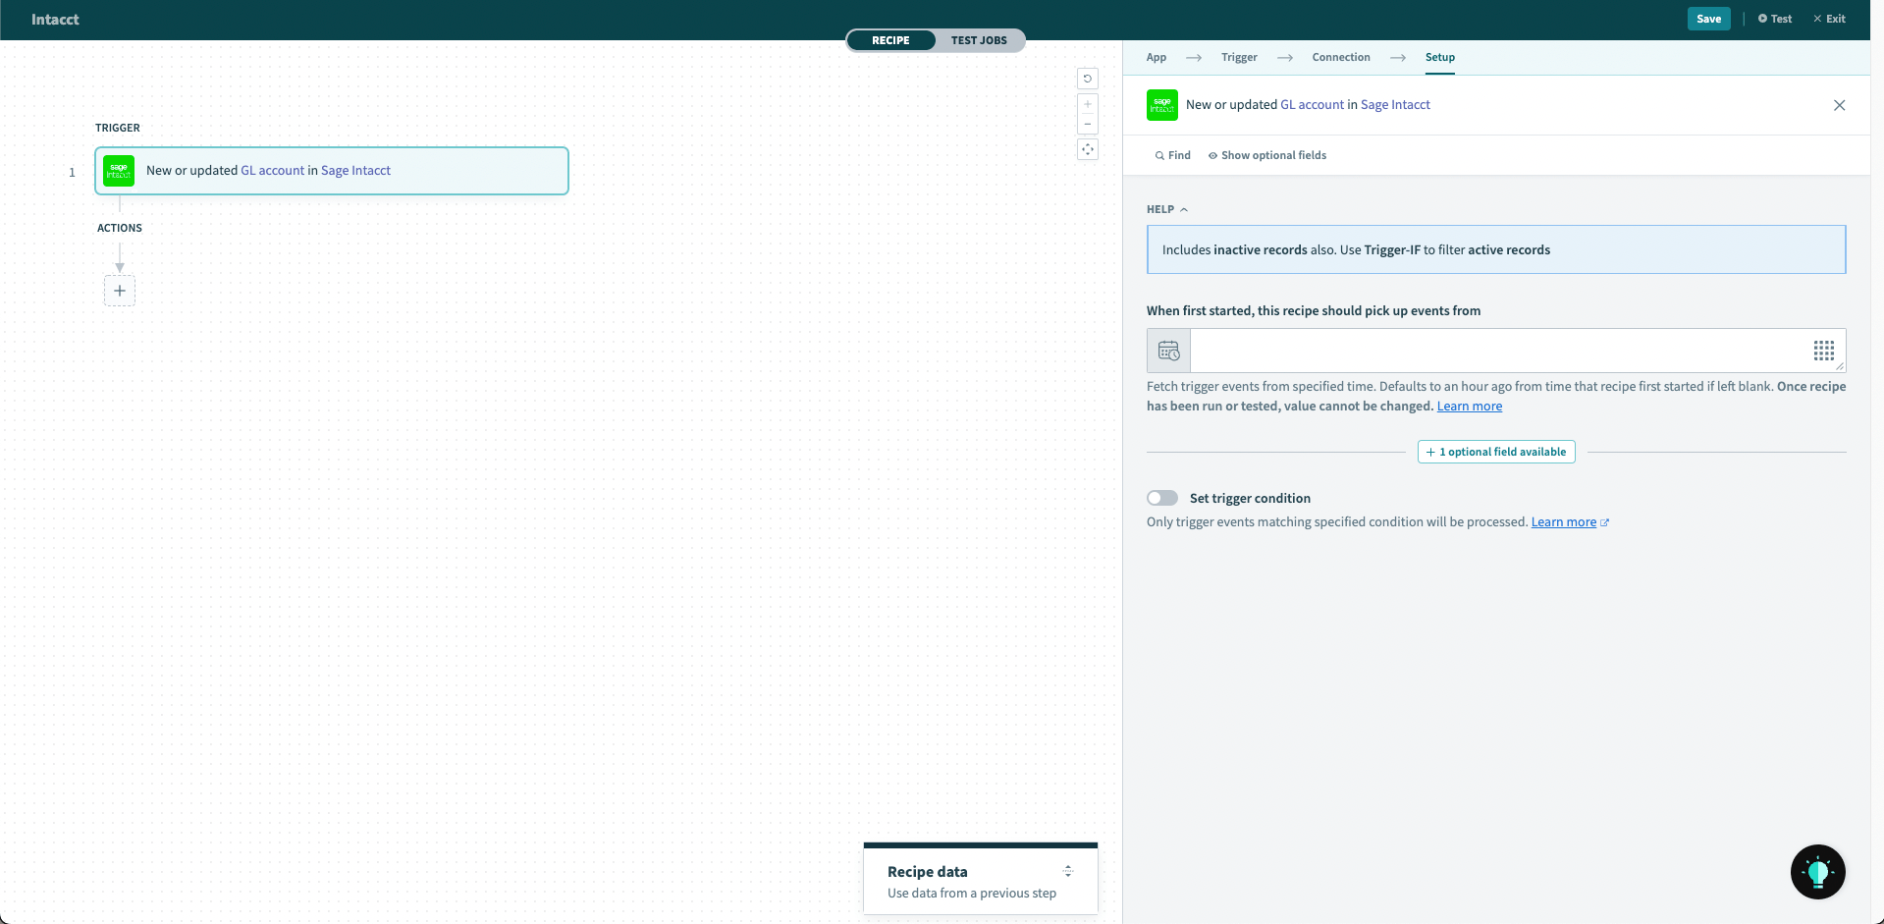Open the calendar date picker icon
This screenshot has width=1884, height=924.
pyautogui.click(x=1167, y=350)
